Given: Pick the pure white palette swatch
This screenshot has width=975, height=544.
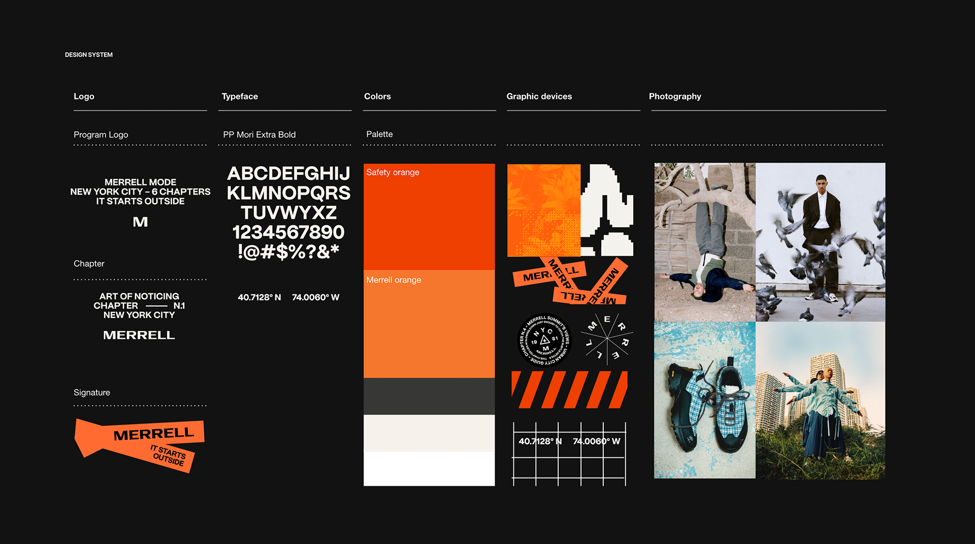Looking at the screenshot, I should pos(429,469).
